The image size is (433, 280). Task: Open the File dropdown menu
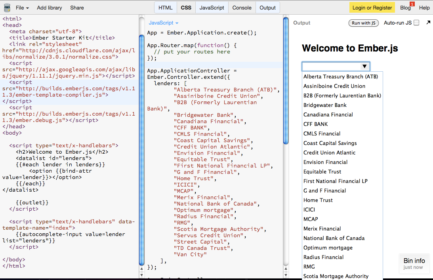(x=22, y=8)
